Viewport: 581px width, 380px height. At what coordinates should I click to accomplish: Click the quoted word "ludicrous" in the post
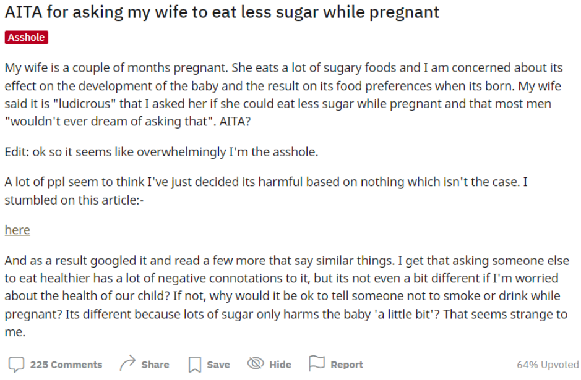[x=85, y=104]
